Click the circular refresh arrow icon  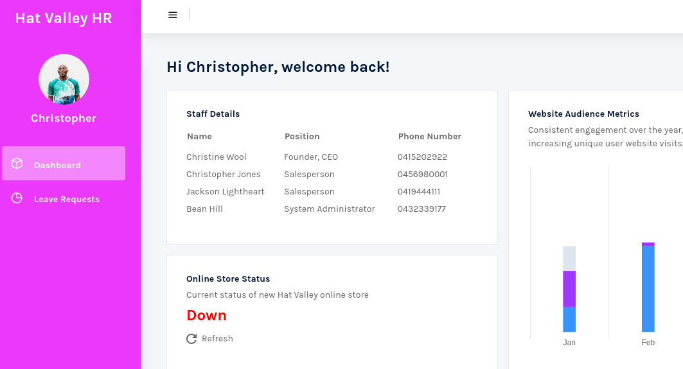click(191, 339)
